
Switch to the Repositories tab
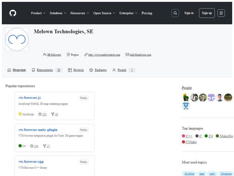tap(47, 70)
